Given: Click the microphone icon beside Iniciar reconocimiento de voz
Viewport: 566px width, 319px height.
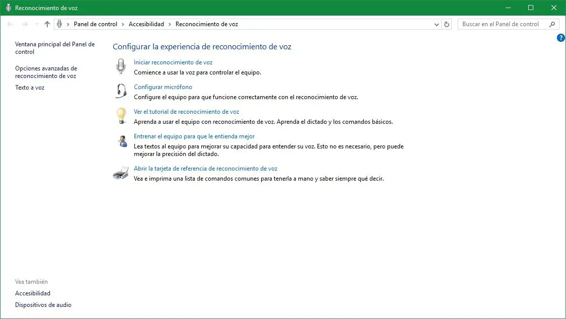Looking at the screenshot, I should coord(121,66).
